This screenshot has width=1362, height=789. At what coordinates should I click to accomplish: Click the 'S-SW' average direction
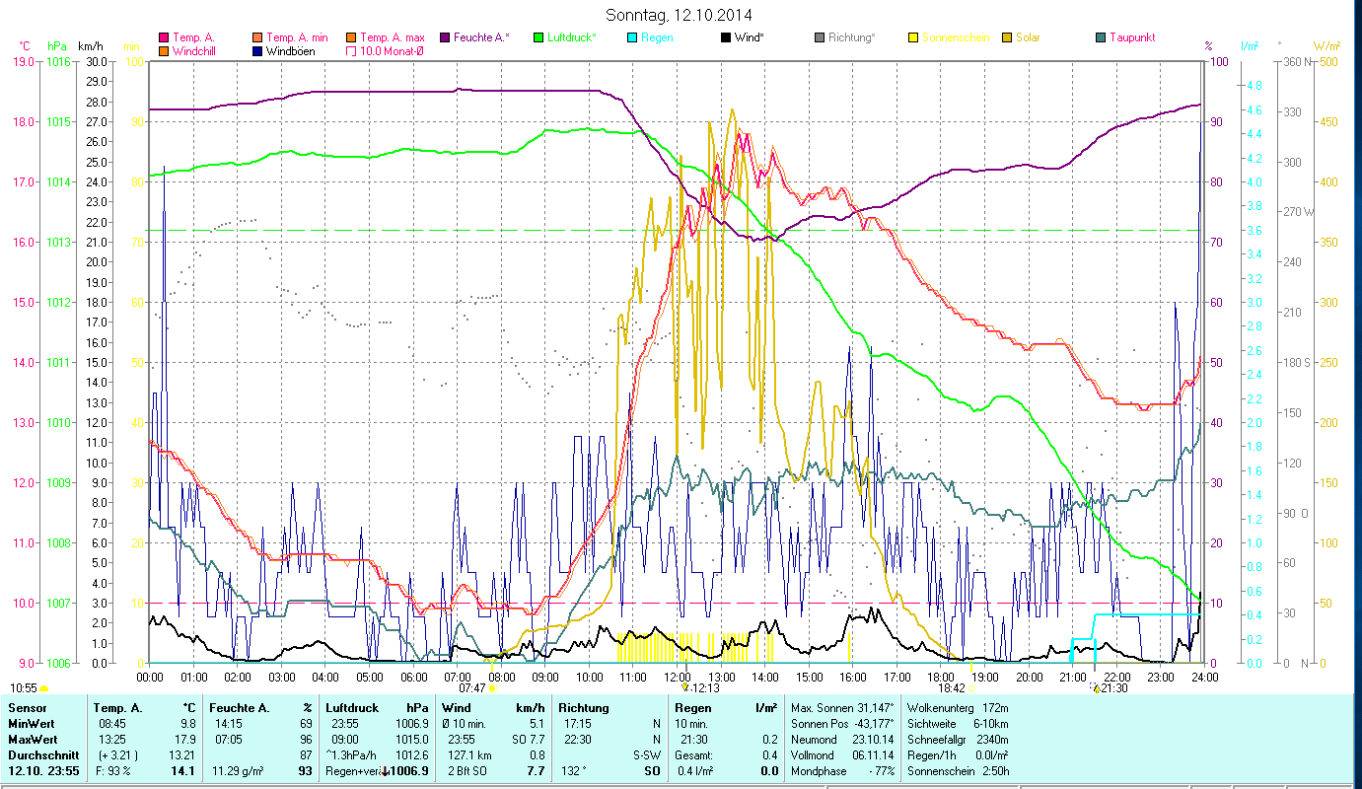point(646,755)
